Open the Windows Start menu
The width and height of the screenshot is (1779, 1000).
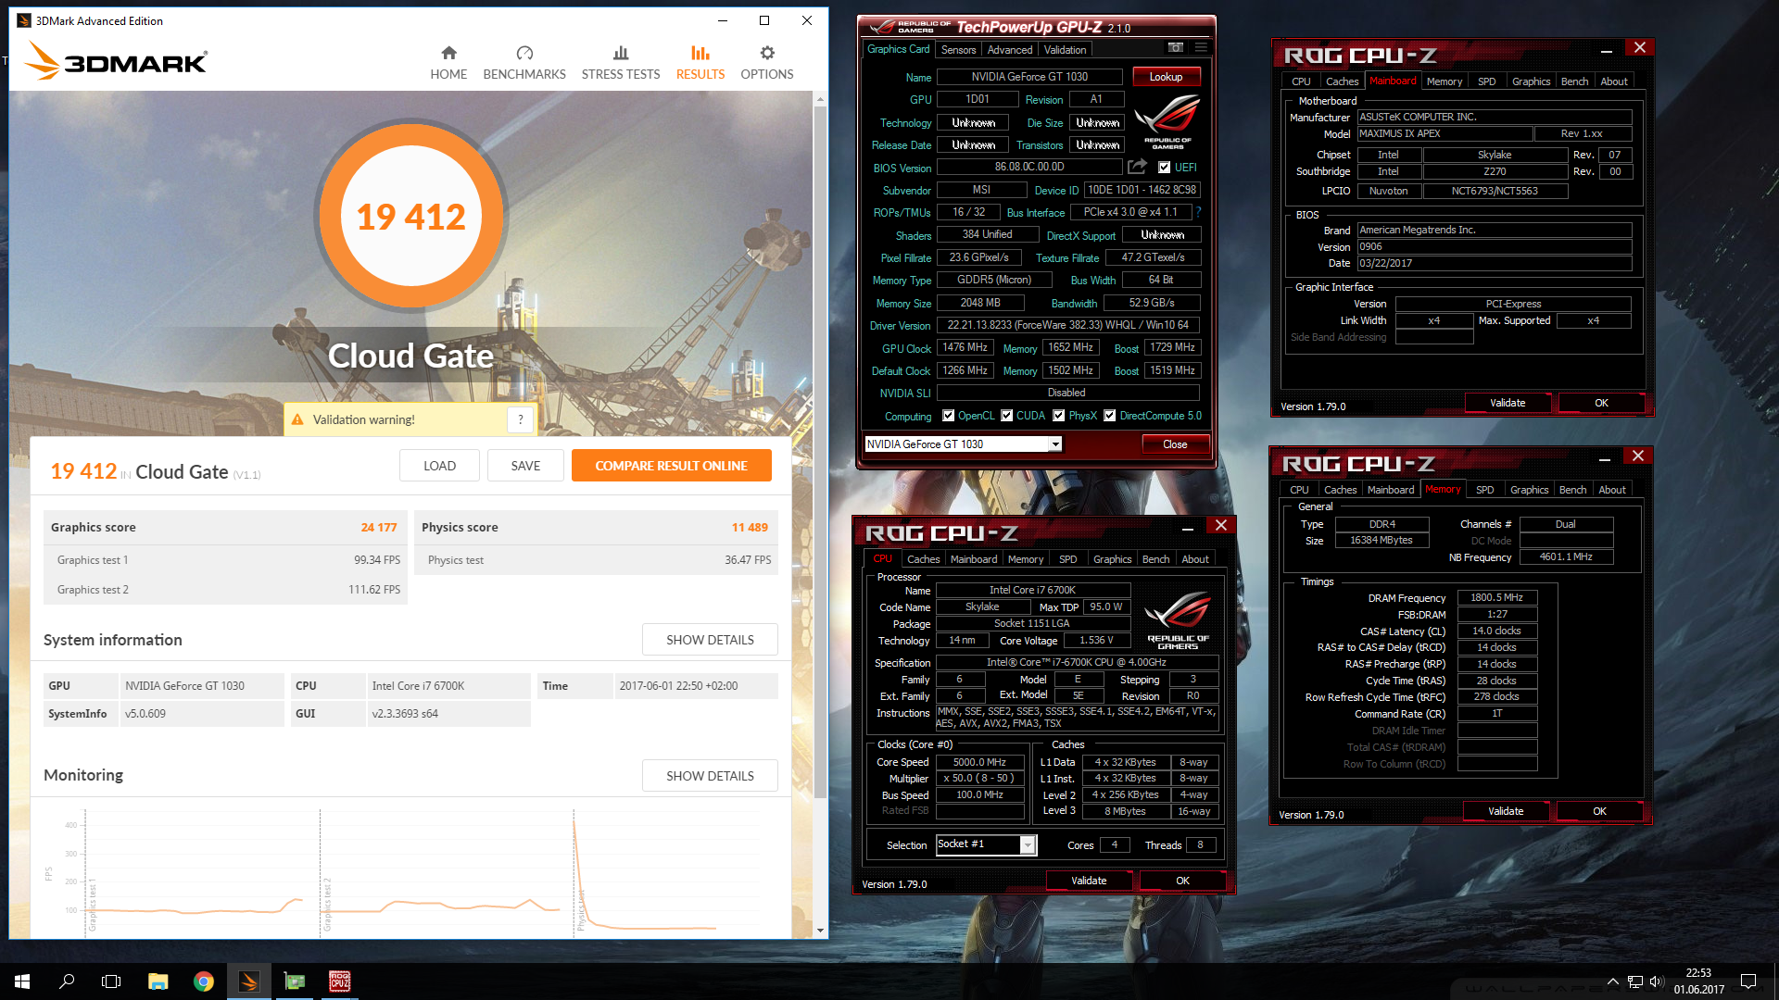click(22, 981)
